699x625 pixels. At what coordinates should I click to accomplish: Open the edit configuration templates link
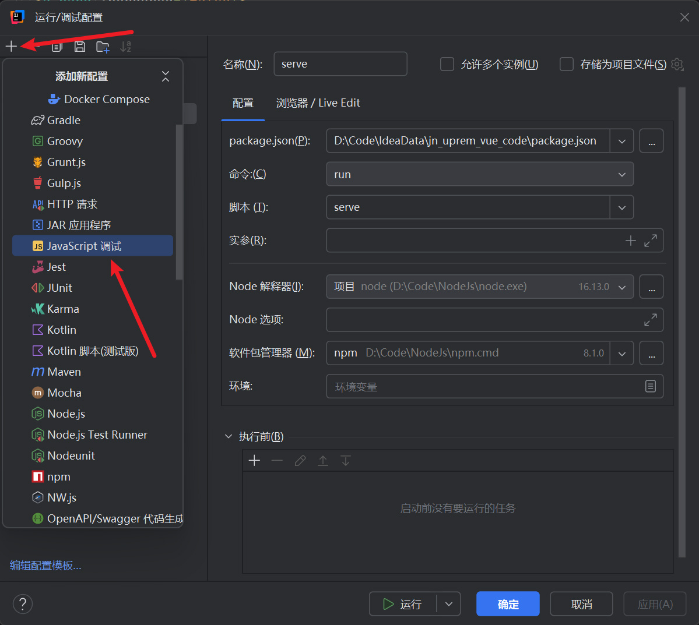pyautogui.click(x=45, y=565)
